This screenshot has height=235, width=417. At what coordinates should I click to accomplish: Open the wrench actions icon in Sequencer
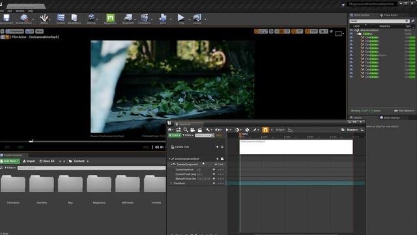[208, 130]
